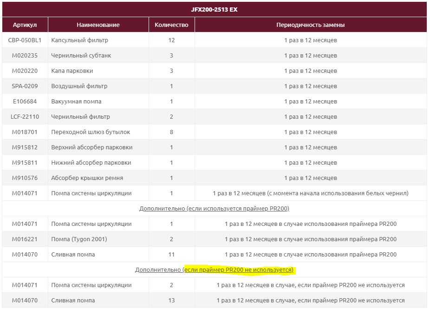430x314 pixels.
Task: Click the highlighted heading 'если праймер PR200 не используется'
Action: tap(239, 270)
